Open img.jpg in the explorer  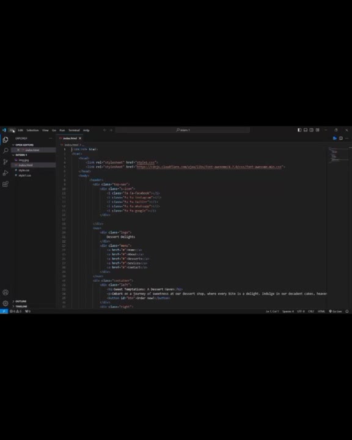(24, 160)
